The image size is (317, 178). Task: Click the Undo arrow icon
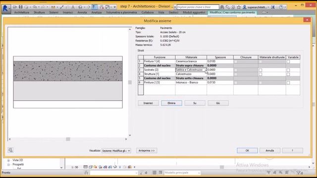[x=35, y=7]
